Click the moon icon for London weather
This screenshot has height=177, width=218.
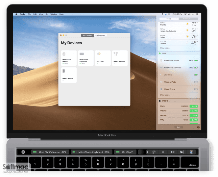pos(187,43)
